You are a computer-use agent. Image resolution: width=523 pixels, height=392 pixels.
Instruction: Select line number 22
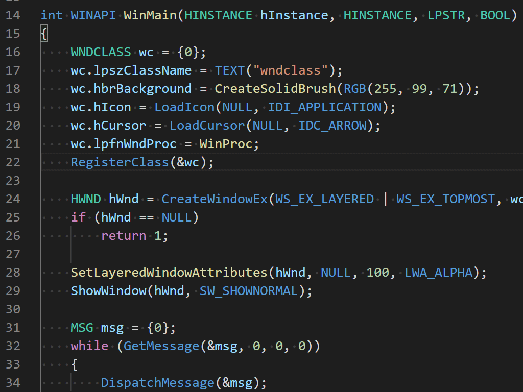tap(13, 162)
